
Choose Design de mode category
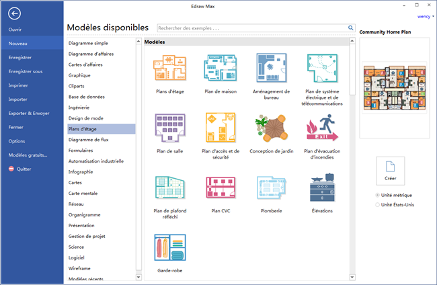click(86, 118)
